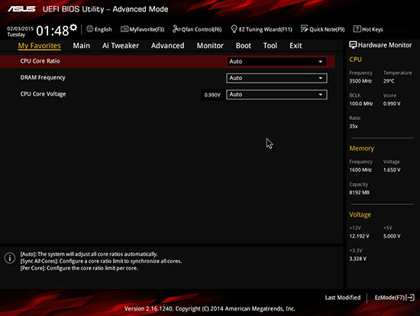Select the Exit tab
The height and width of the screenshot is (316, 420).
point(296,46)
